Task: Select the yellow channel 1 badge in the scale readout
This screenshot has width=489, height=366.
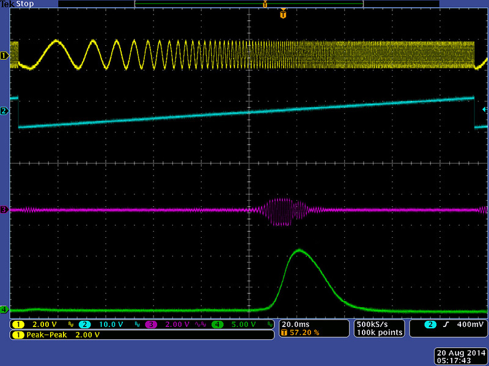Action: [18, 325]
